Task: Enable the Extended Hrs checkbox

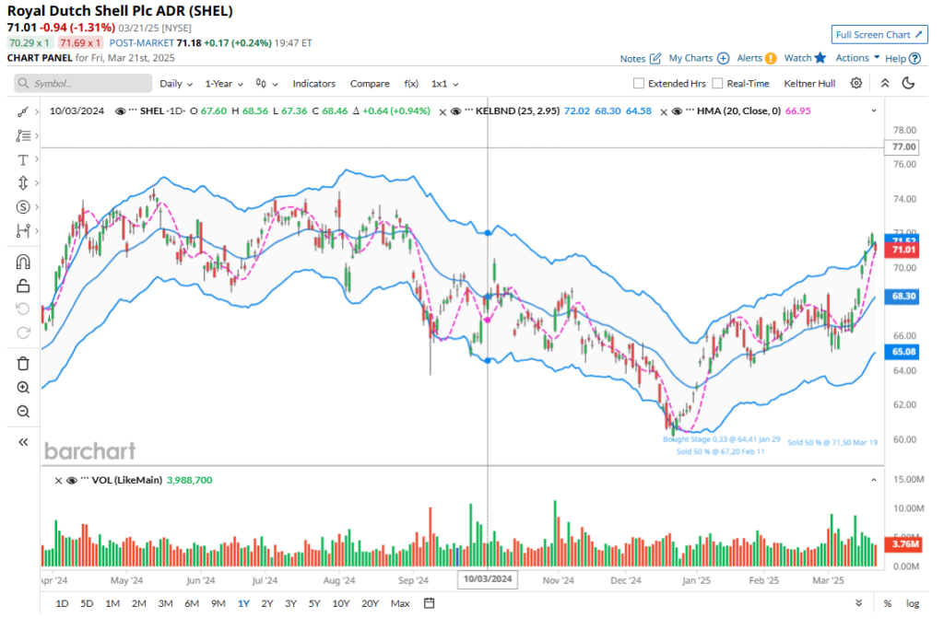Action: click(639, 84)
